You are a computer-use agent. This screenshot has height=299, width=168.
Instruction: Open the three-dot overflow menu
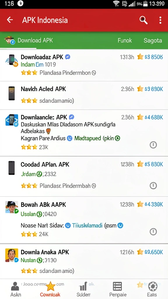[x=160, y=20]
